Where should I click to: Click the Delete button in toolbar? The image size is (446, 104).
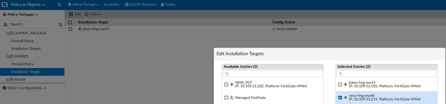click(93, 14)
